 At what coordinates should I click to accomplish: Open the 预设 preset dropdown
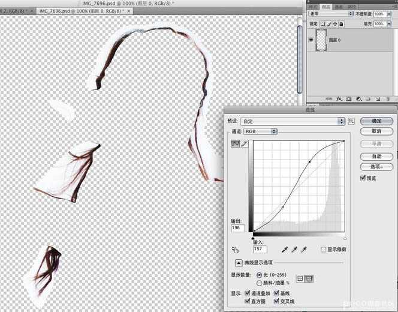293,121
